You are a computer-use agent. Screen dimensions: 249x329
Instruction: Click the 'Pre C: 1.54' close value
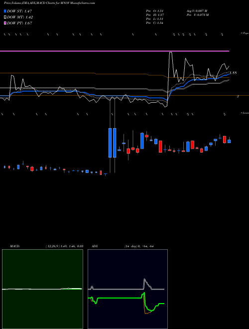coord(155,23)
